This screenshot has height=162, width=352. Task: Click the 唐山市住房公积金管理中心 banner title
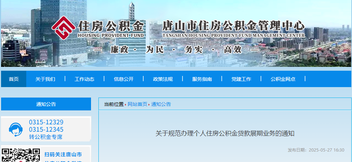(x=233, y=26)
